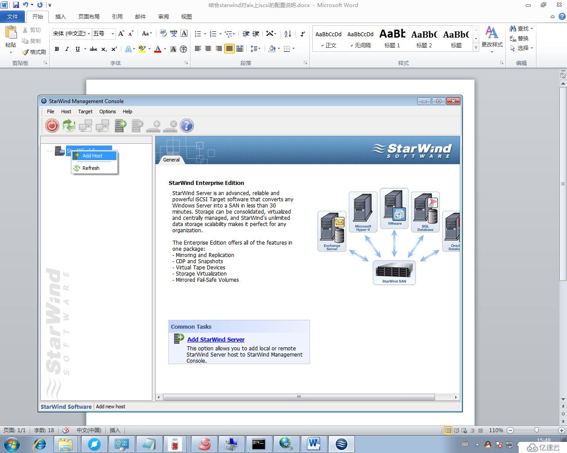This screenshot has height=453, width=567.
Task: Toggle Bold formatting
Action: click(x=57, y=49)
